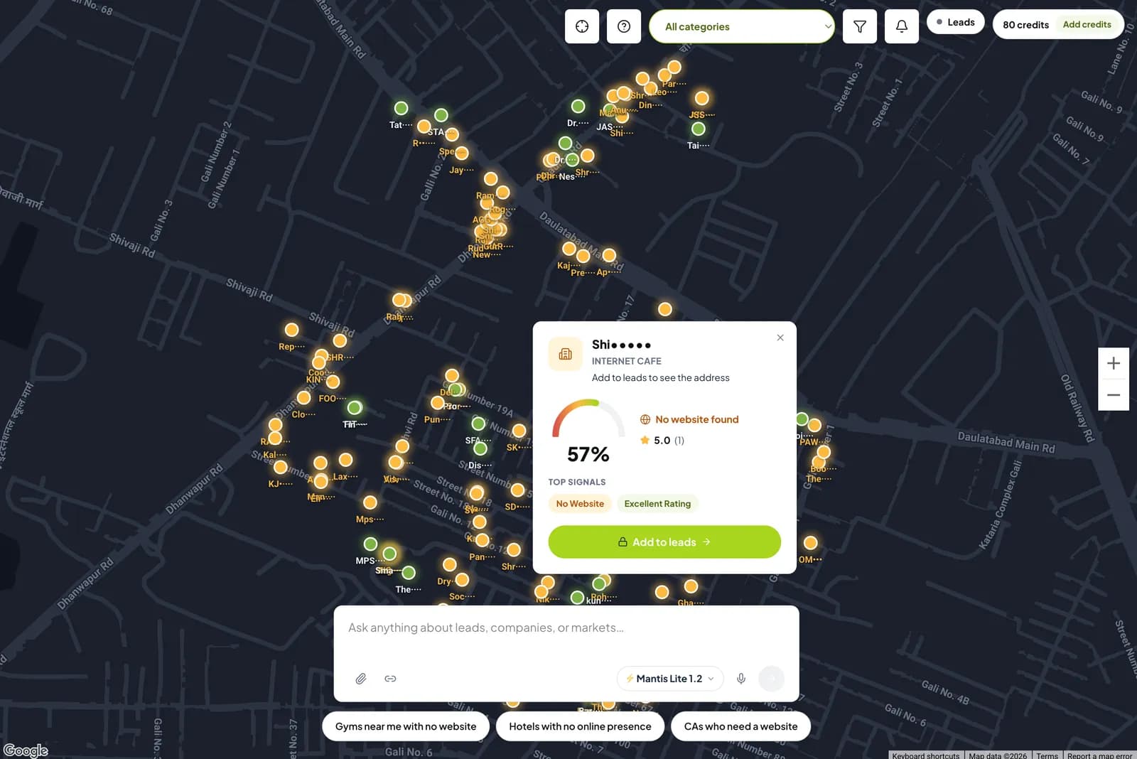Choose Hotels with no online presence

[580, 726]
